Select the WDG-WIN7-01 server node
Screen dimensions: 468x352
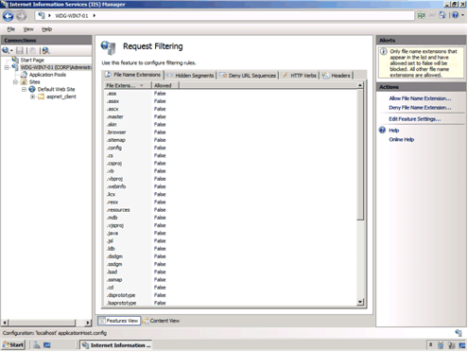pyautogui.click(x=56, y=67)
